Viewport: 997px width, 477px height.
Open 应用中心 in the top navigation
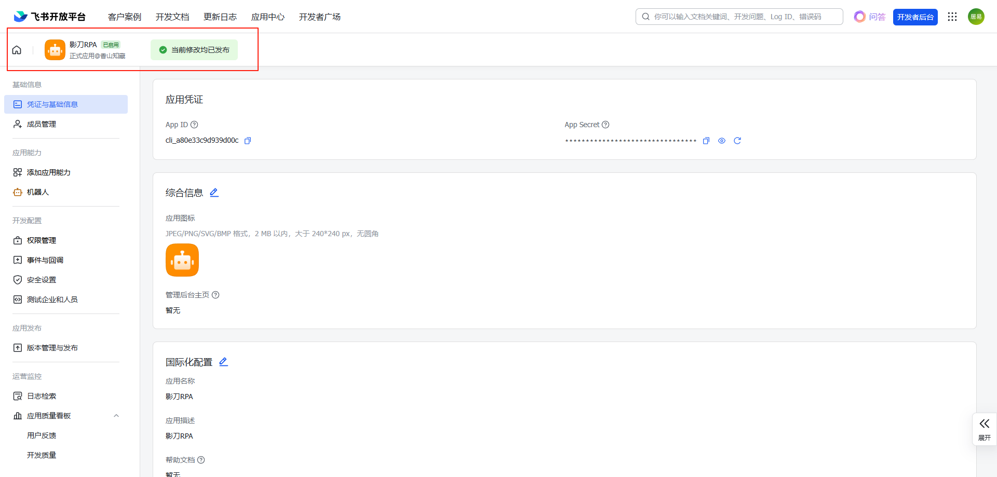[x=267, y=17]
